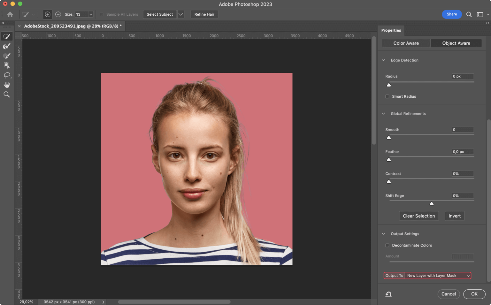This screenshot has width=491, height=305.
Task: Enable the Smart Radius checkbox
Action: pos(387,96)
